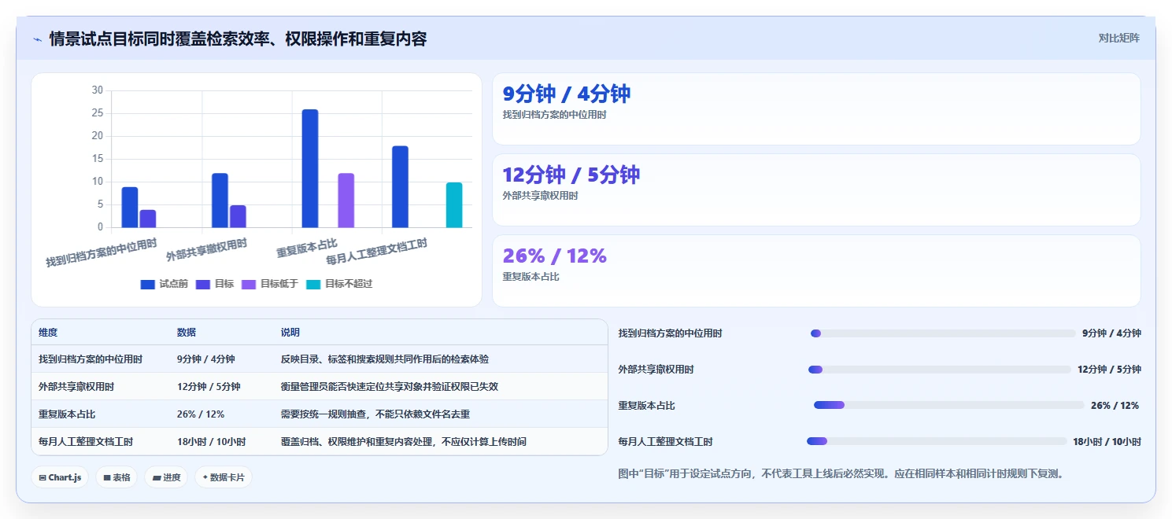The height and width of the screenshot is (519, 1172).
Task: Open the 9分钟 / 4分钟 data card
Action: [816, 109]
